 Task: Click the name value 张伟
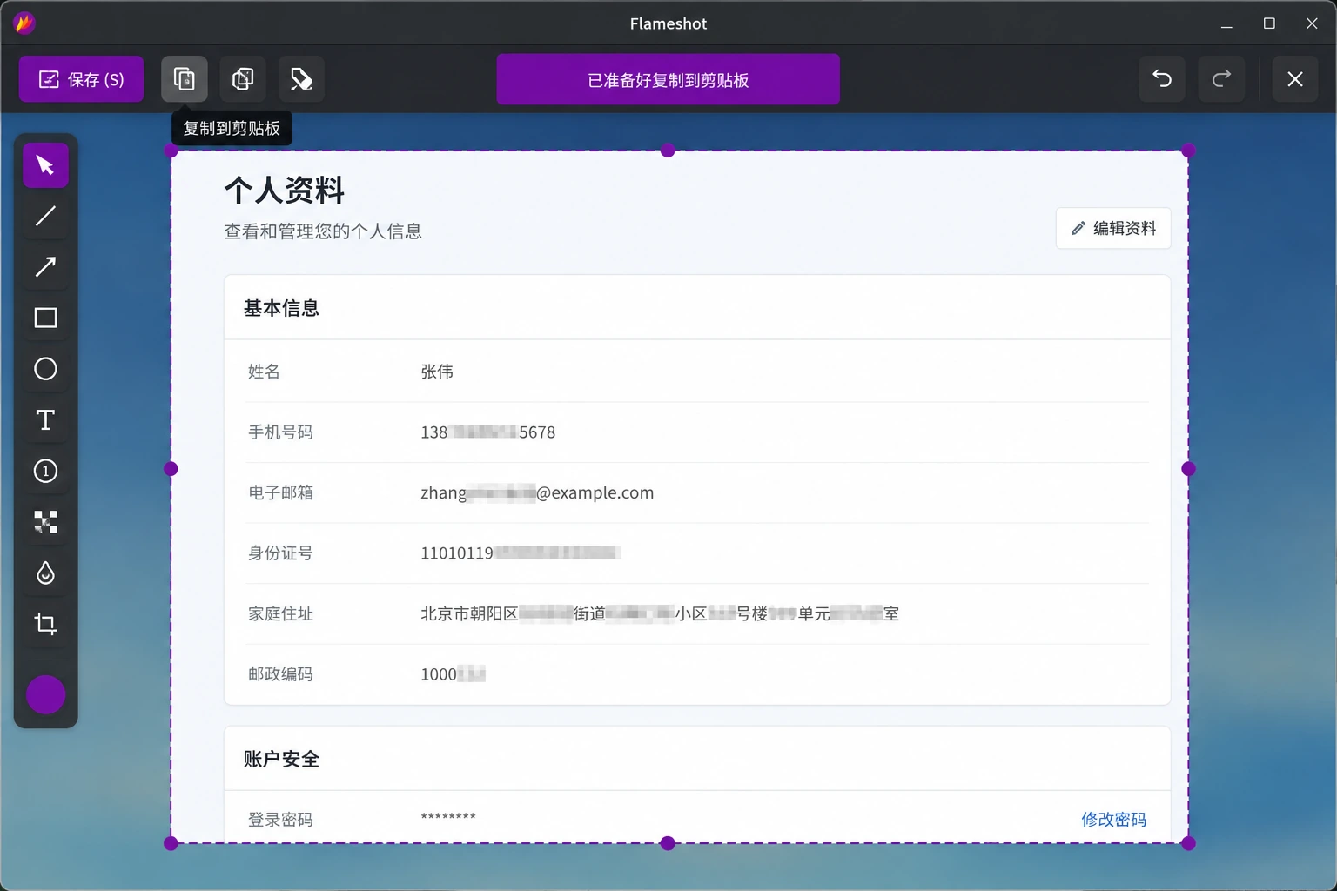click(437, 372)
